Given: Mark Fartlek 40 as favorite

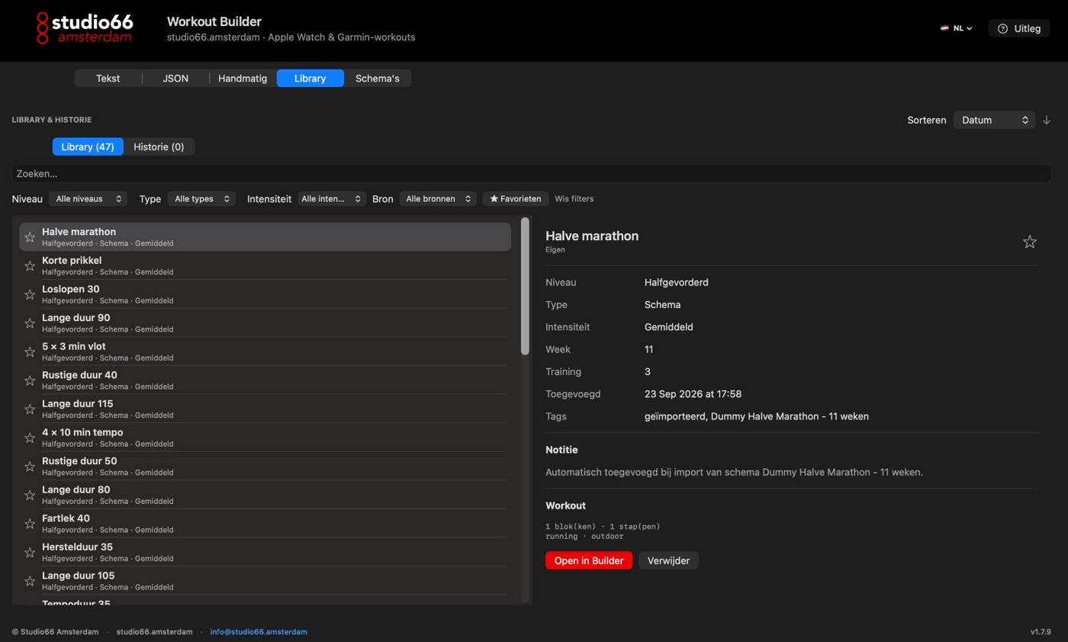Looking at the screenshot, I should [30, 524].
